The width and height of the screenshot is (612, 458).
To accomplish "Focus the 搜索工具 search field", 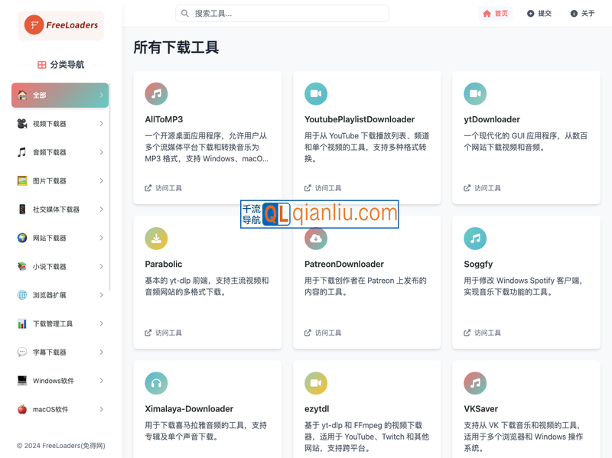I will (283, 13).
